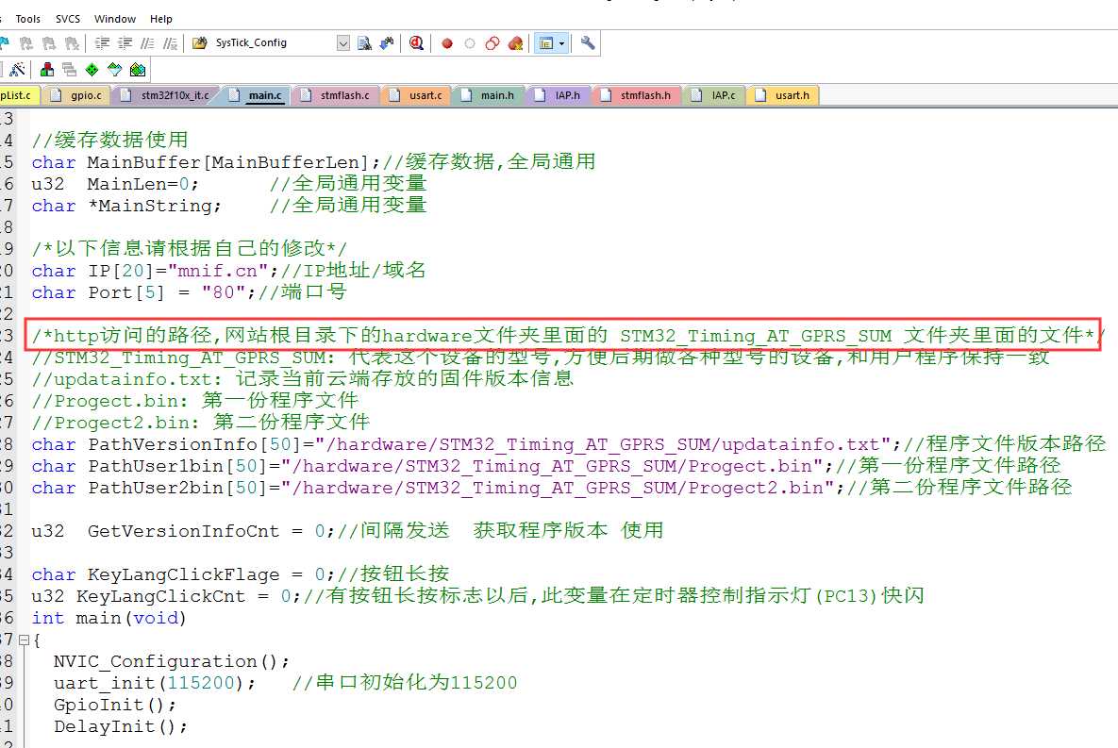Click the //updatainfo.txt comment line

pos(303,378)
